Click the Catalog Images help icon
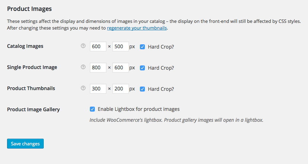The image size is (308, 164). [x=83, y=46]
